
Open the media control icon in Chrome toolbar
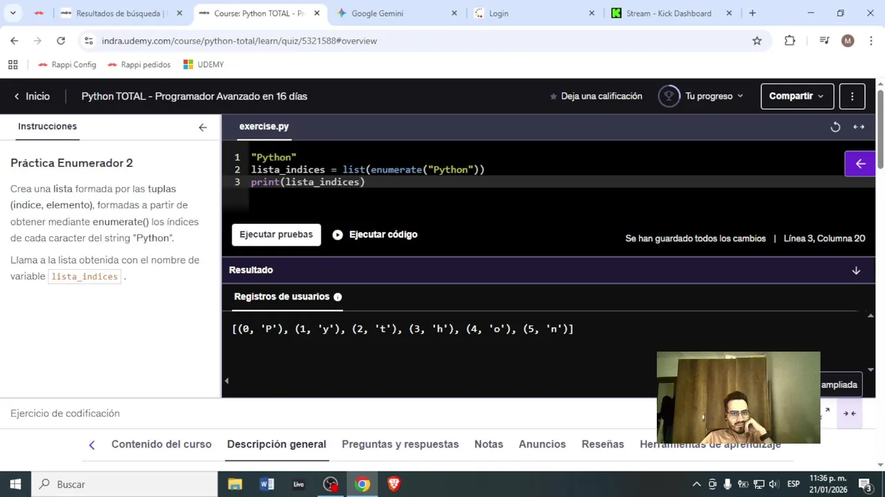824,41
